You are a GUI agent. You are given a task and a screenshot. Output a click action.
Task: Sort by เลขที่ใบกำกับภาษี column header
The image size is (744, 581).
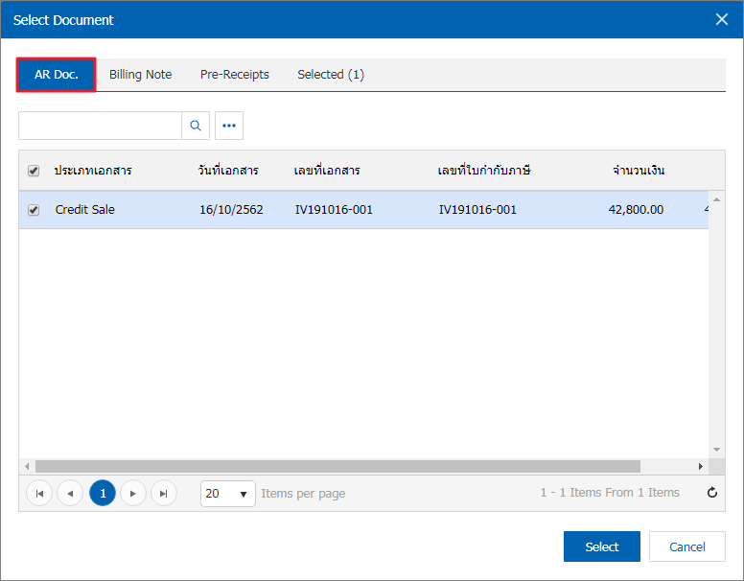tap(484, 171)
